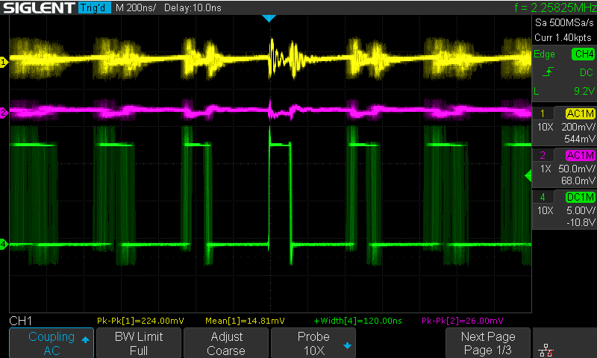597x358 pixels.
Task: Click the Edge trigger type label
Action: tap(544, 54)
